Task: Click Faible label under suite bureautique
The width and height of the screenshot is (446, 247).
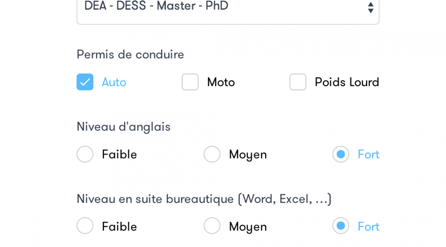Action: pos(119,226)
